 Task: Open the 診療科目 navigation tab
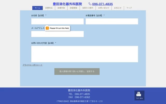pyautogui.click(x=49, y=8)
